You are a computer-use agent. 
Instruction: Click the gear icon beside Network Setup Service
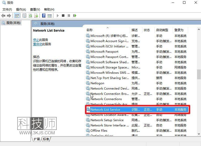coord(88,120)
